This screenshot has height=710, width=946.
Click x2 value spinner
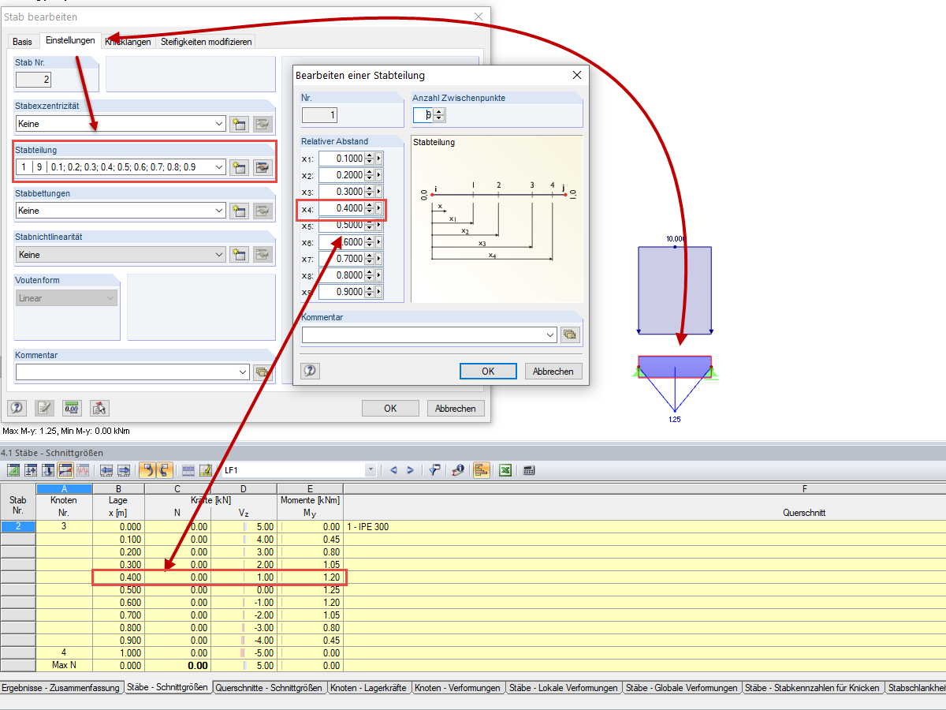pos(370,175)
